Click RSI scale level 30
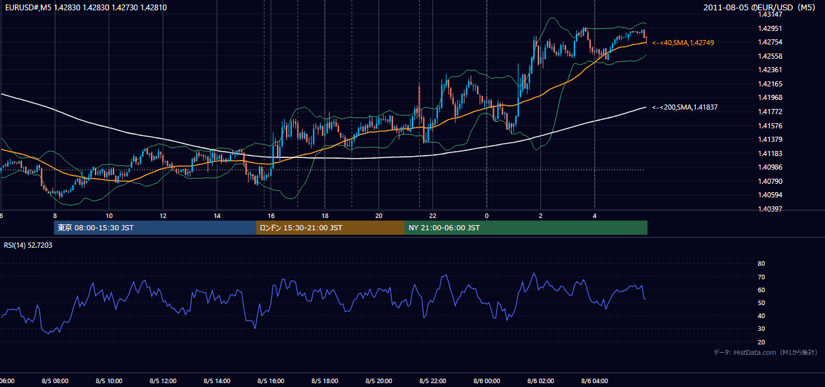Screen dimensions: 825x387 [x=761, y=329]
